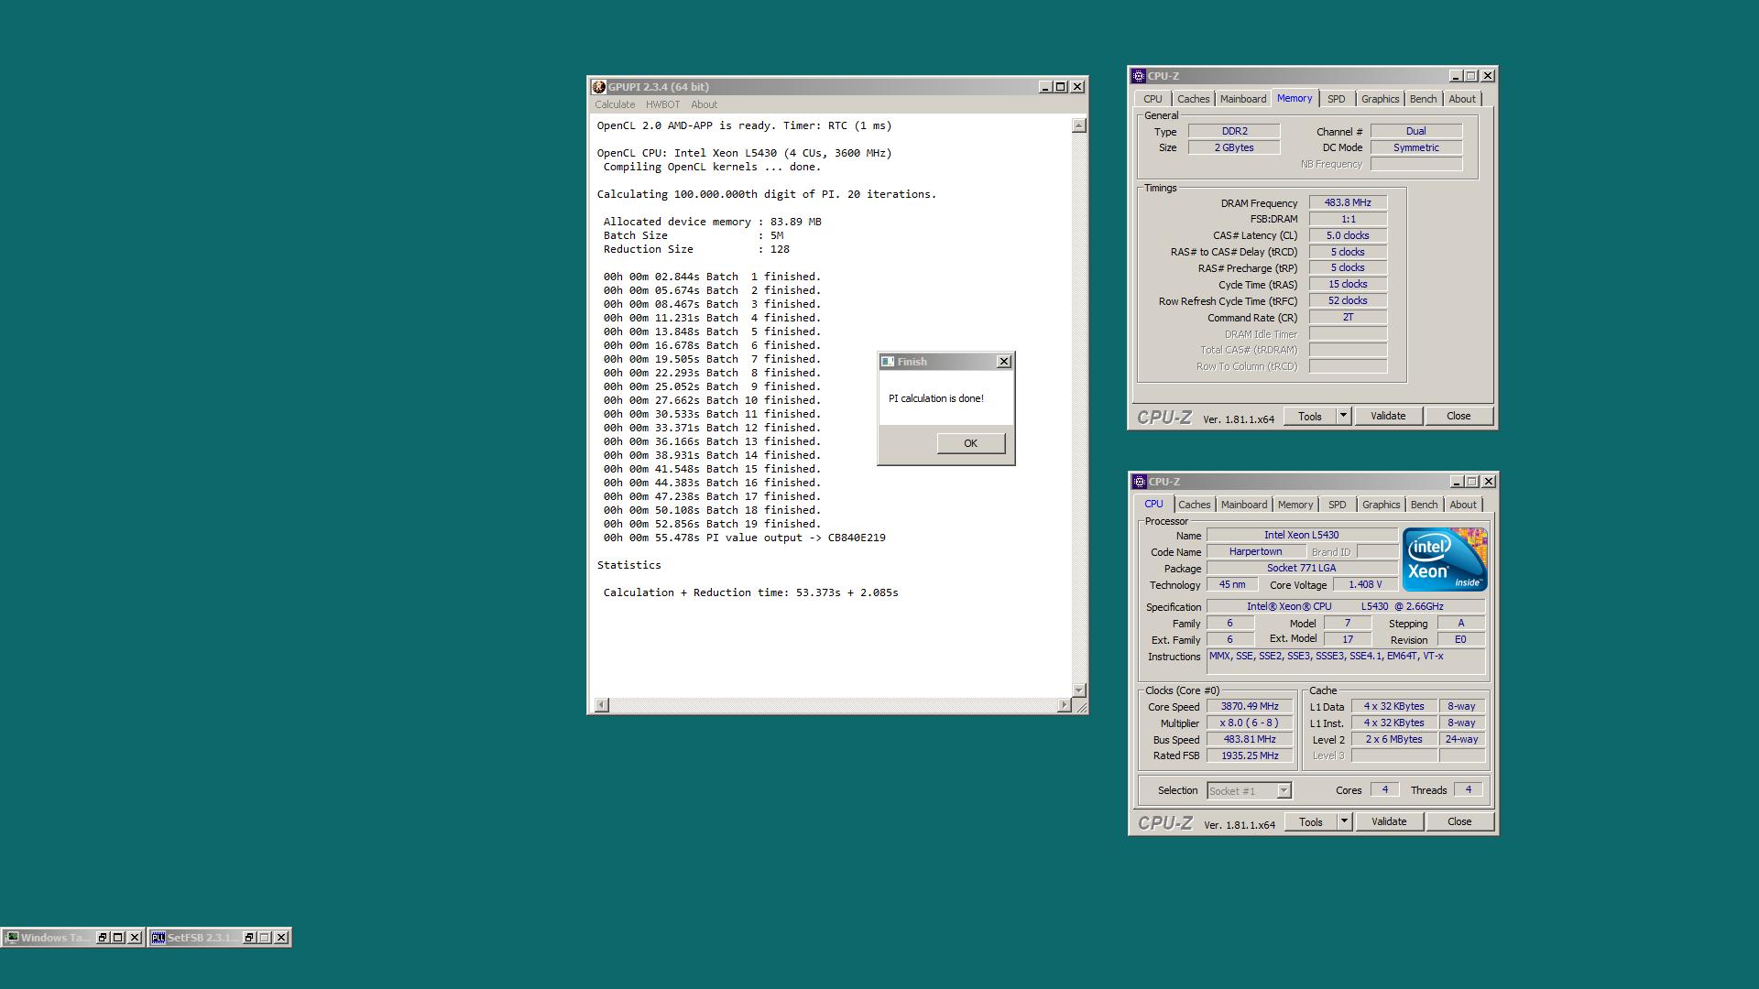Switch to Memory tab in lower CPU-Z window
Viewport: 1759px width, 989px height.
pos(1295,505)
